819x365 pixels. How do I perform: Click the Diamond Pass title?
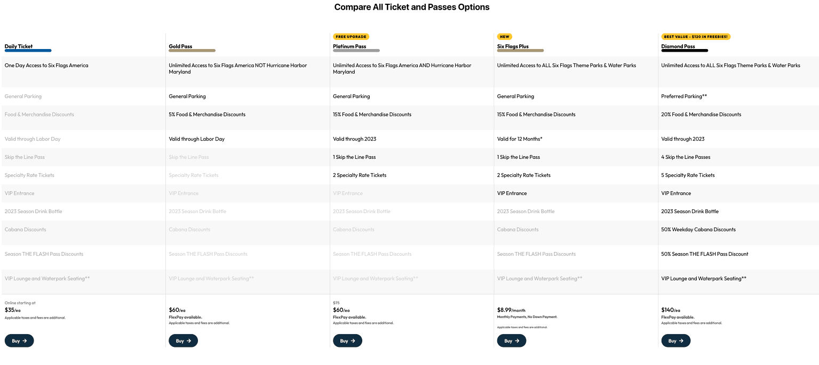point(678,46)
